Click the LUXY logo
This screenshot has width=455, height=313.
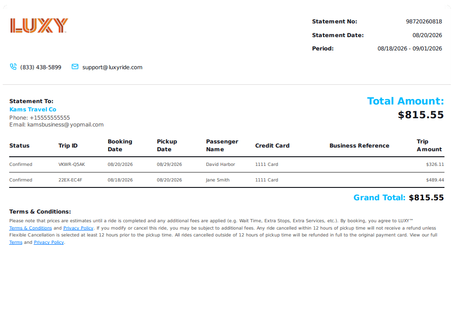coord(39,26)
